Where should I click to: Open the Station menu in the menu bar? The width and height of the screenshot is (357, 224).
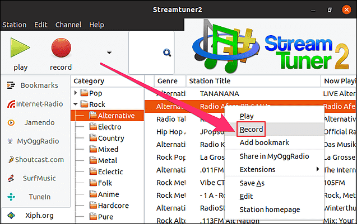[x=15, y=25]
